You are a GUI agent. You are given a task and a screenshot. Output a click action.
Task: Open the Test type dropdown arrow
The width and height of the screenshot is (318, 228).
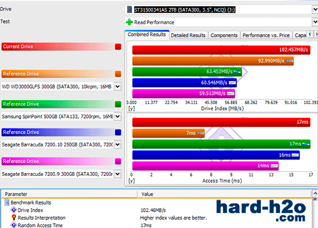click(x=315, y=22)
